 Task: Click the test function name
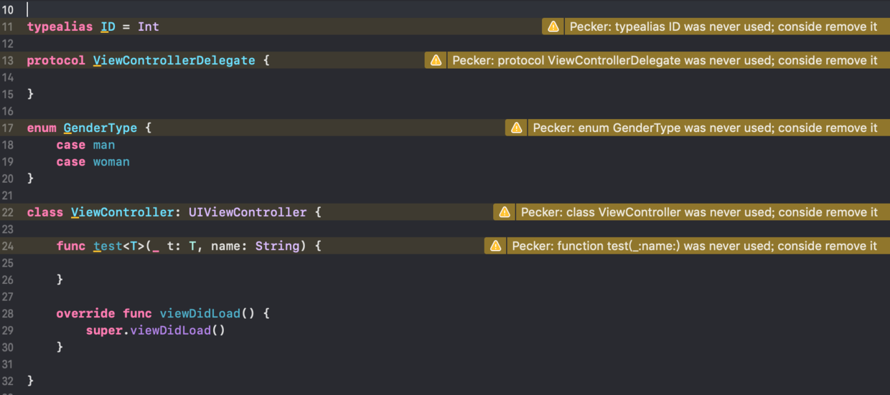108,247
